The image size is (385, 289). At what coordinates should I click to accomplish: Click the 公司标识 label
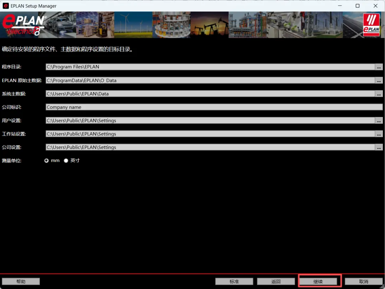(11, 107)
